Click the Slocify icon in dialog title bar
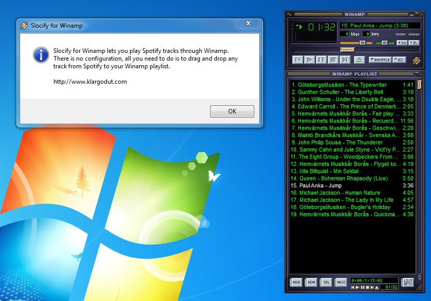This screenshot has width=431, height=301. pyautogui.click(x=24, y=26)
